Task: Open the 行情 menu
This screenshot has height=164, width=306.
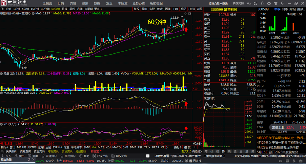Action: [x=61, y=3]
